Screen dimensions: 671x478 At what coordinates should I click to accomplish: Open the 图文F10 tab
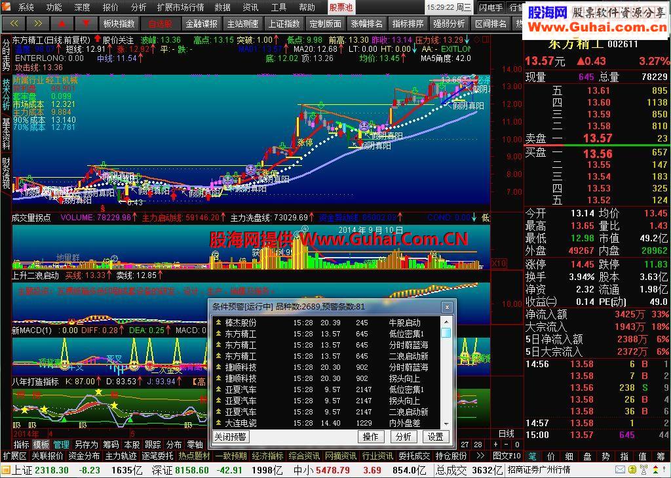507,456
